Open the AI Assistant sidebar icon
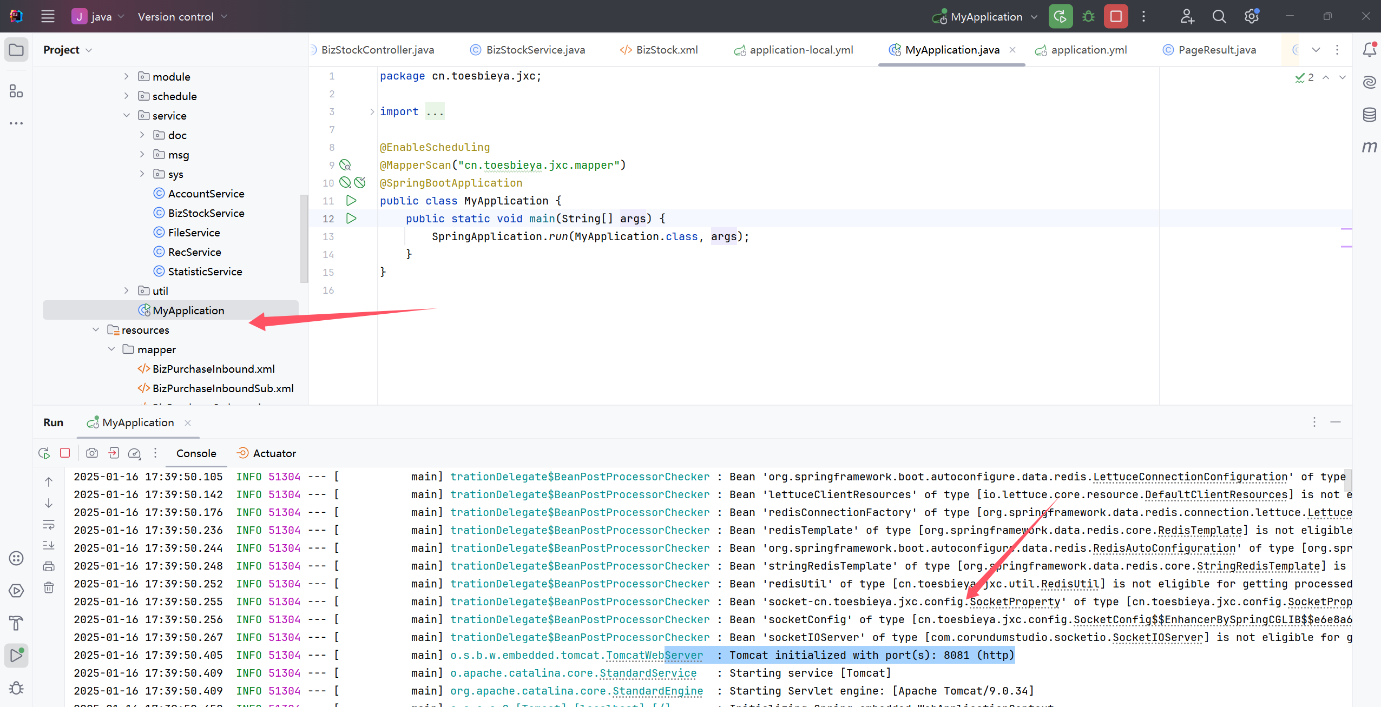 click(1370, 82)
